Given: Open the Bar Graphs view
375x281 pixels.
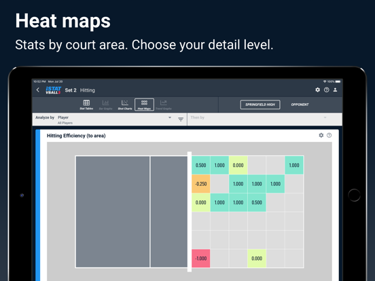Looking at the screenshot, I should click(105, 105).
